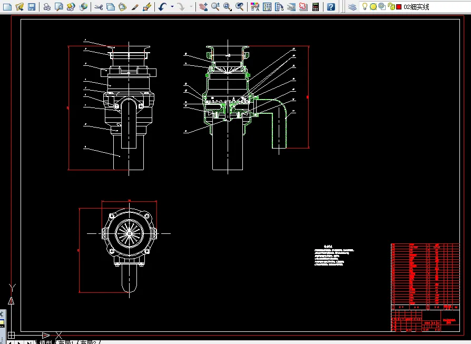This screenshot has height=344, width=471.
Task: Open a drawing file with folder icon
Action: click(x=19, y=7)
